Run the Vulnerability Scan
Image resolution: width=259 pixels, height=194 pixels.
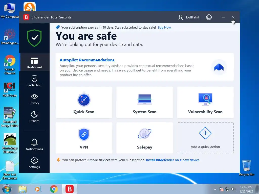pos(205,103)
